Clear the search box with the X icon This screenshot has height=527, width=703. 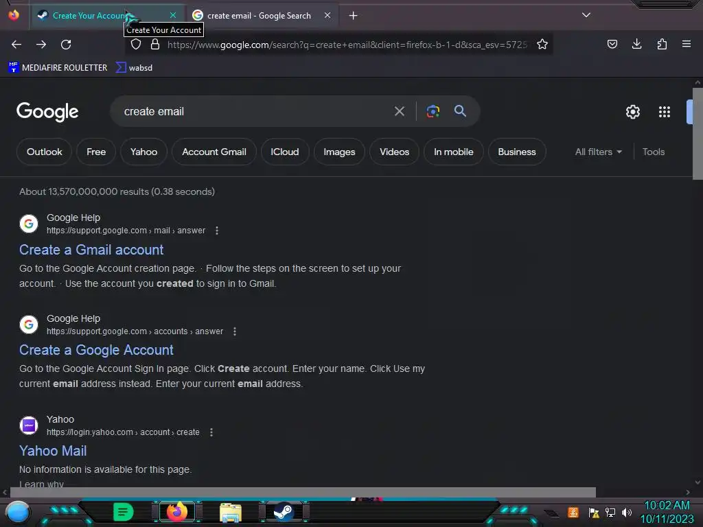pyautogui.click(x=400, y=111)
